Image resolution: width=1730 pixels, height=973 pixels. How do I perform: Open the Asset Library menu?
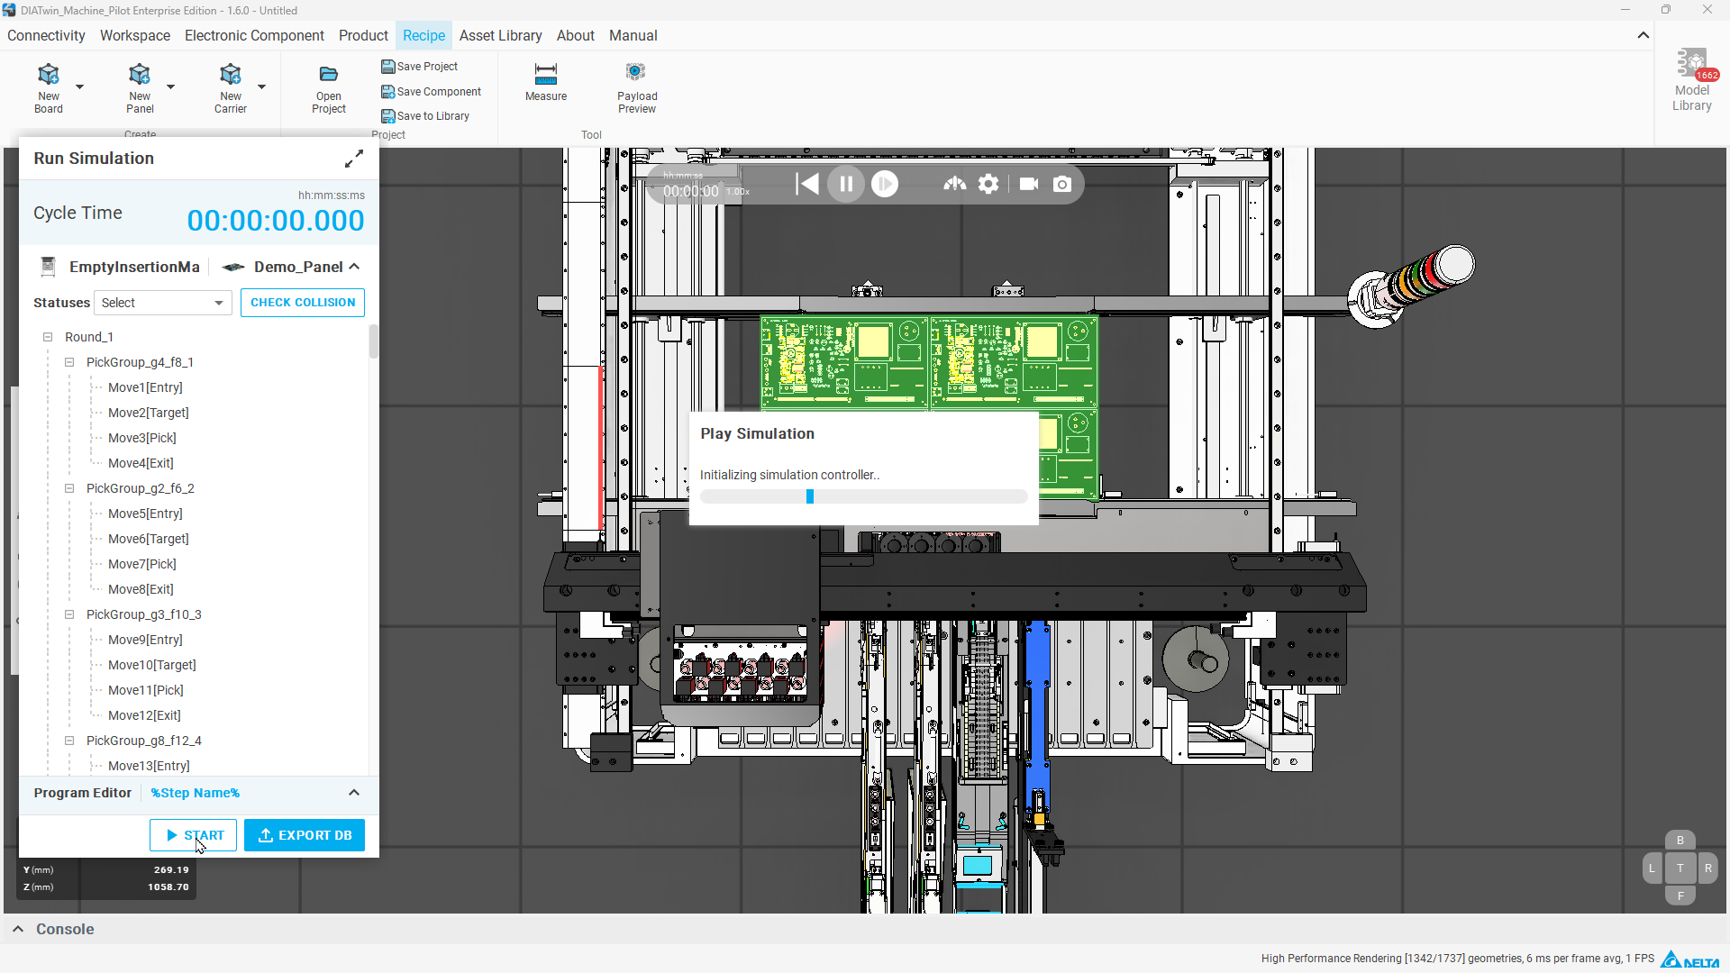500,35
